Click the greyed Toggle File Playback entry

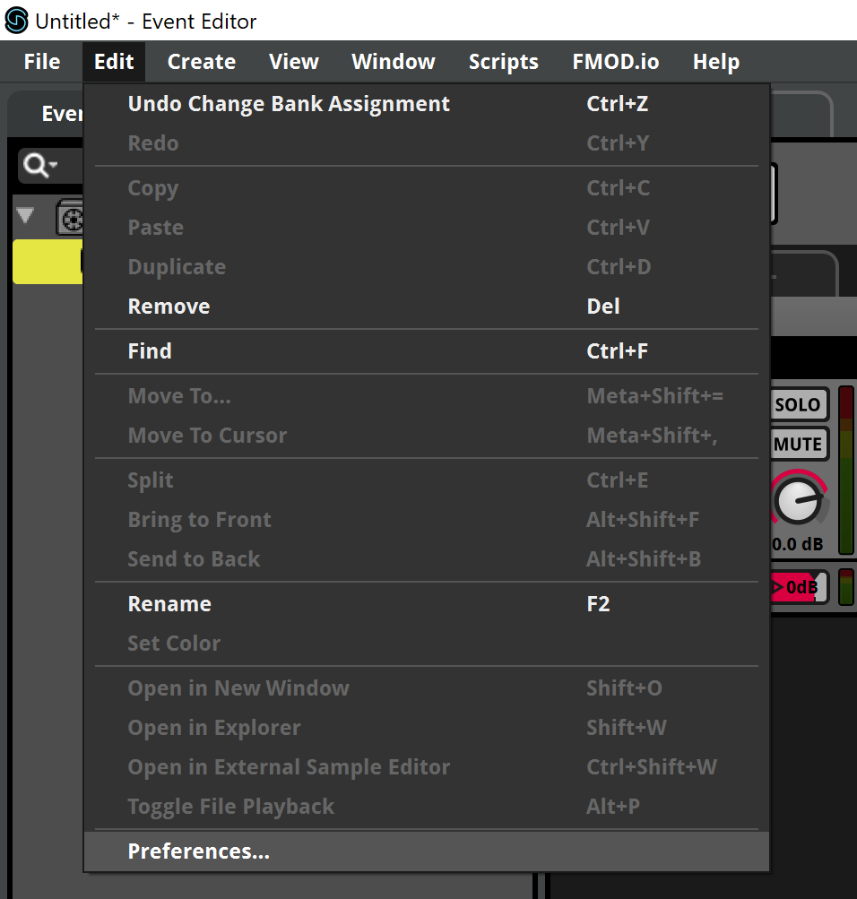[426, 807]
